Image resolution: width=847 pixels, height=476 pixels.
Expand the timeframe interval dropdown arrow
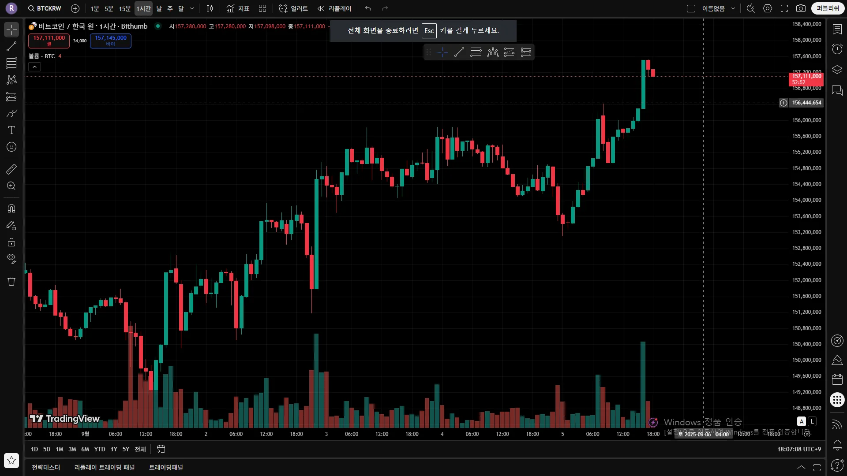(192, 8)
